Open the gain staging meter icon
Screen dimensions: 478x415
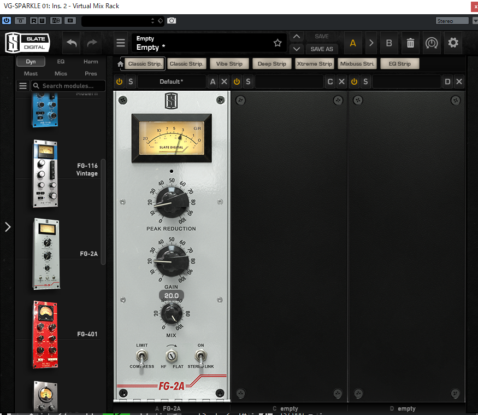tap(432, 43)
